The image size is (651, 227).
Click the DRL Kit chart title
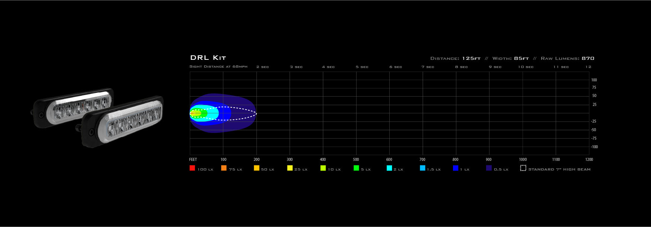click(208, 58)
